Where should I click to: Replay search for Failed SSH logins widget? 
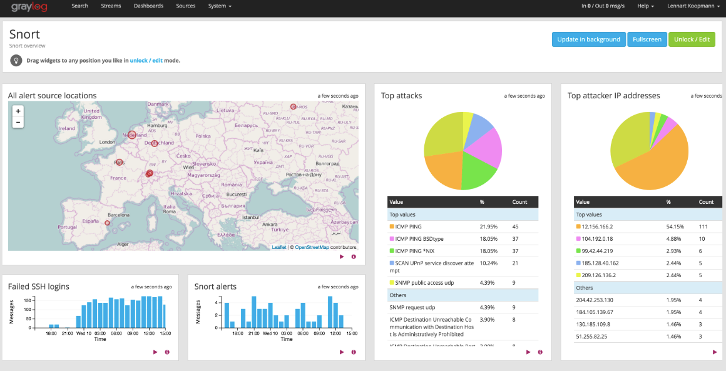[x=156, y=352]
